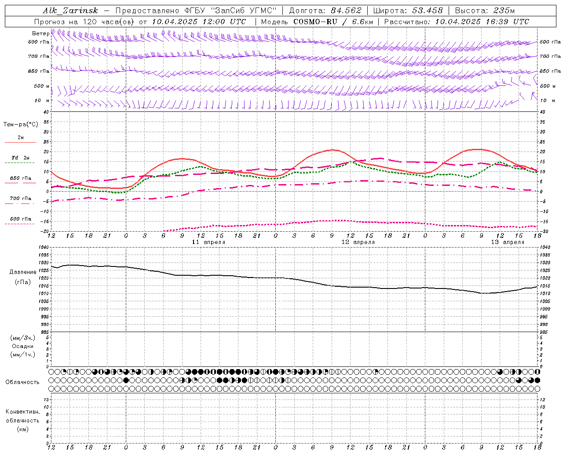Click the 11 апреля date label
Screen dimensions: 563x451
[x=208, y=242]
